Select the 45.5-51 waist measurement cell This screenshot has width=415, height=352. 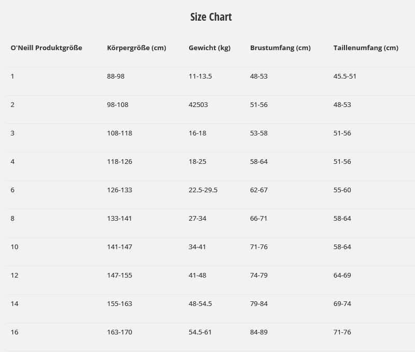(x=345, y=76)
